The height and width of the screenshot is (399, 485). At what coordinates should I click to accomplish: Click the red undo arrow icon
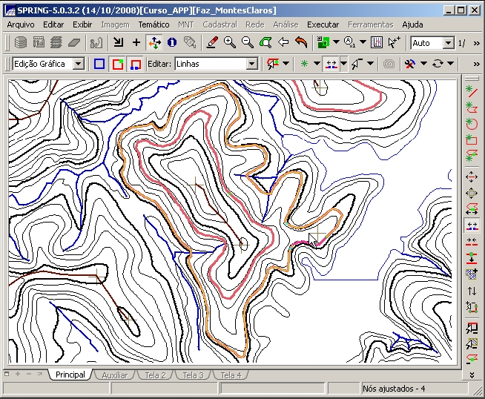pos(300,43)
